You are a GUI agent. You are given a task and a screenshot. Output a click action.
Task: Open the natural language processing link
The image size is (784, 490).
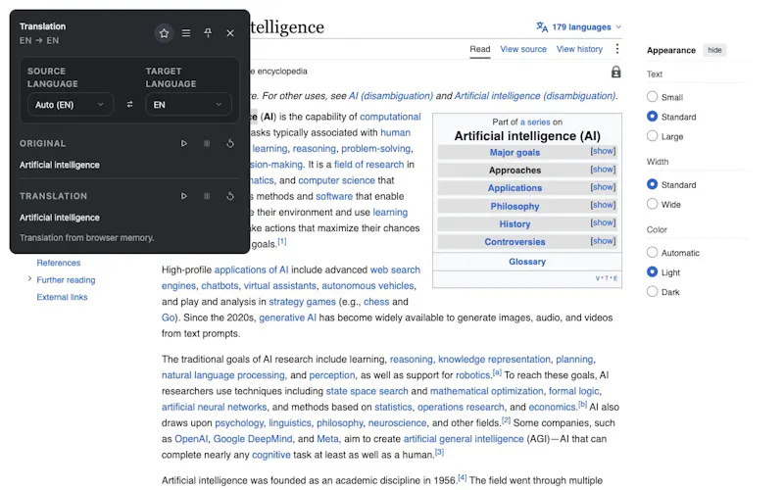tap(223, 375)
